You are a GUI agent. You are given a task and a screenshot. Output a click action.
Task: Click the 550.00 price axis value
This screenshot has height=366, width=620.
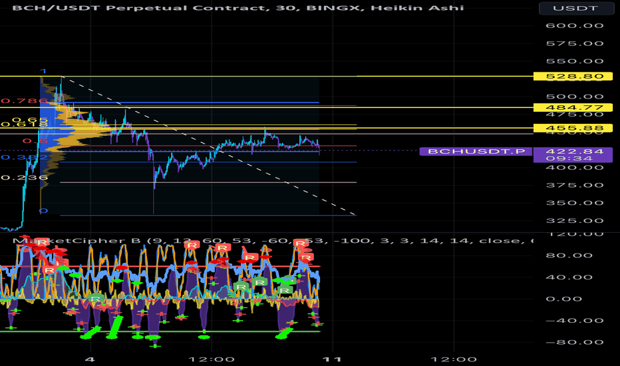click(575, 61)
